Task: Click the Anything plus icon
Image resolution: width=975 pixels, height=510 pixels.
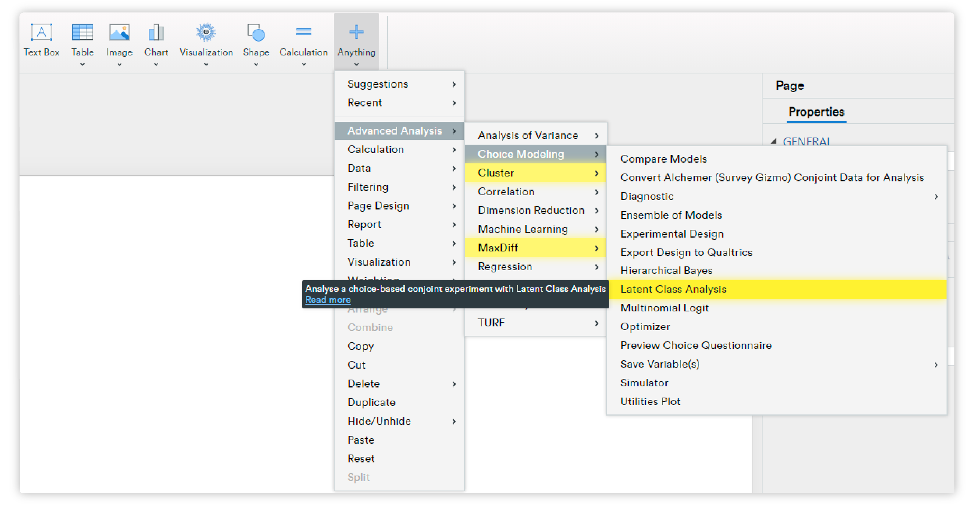Action: coord(356,32)
